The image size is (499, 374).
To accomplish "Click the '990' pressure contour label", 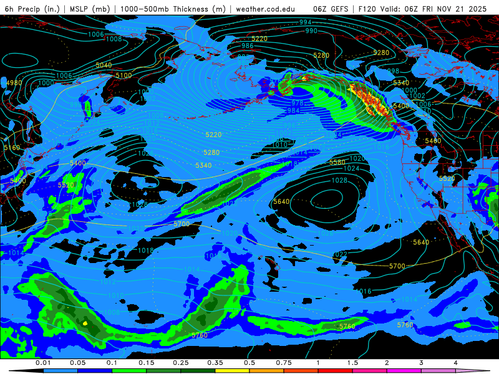I will 311,31.
